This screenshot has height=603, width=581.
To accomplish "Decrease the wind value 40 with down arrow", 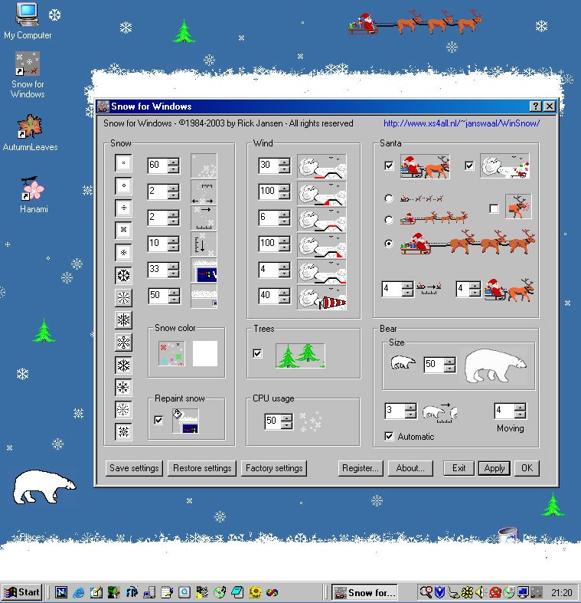I will click(x=284, y=299).
